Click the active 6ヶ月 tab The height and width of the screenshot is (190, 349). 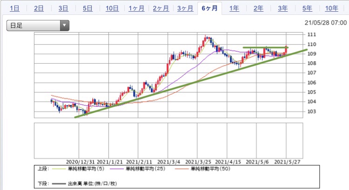tap(209, 8)
